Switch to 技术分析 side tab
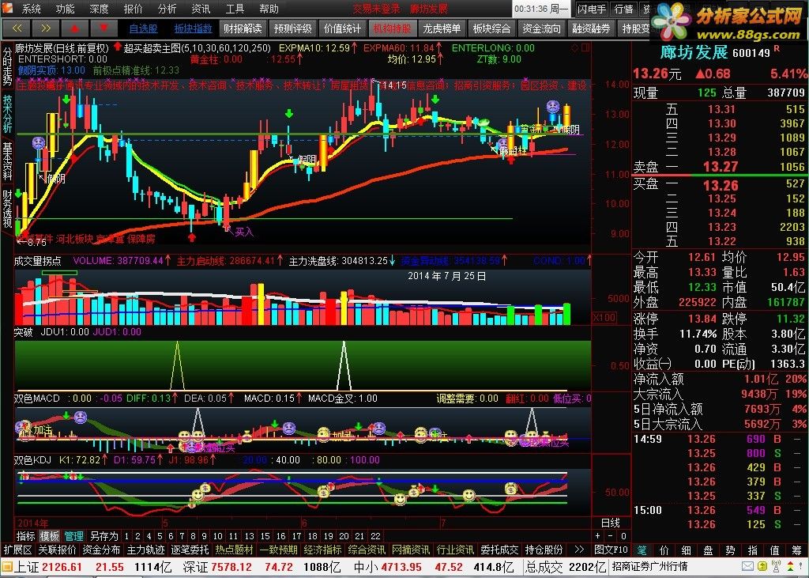The image size is (809, 578). coord(7,114)
